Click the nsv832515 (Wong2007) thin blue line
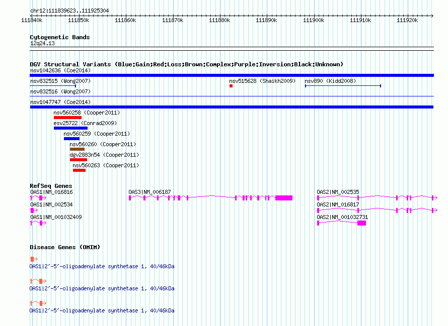 53,85
